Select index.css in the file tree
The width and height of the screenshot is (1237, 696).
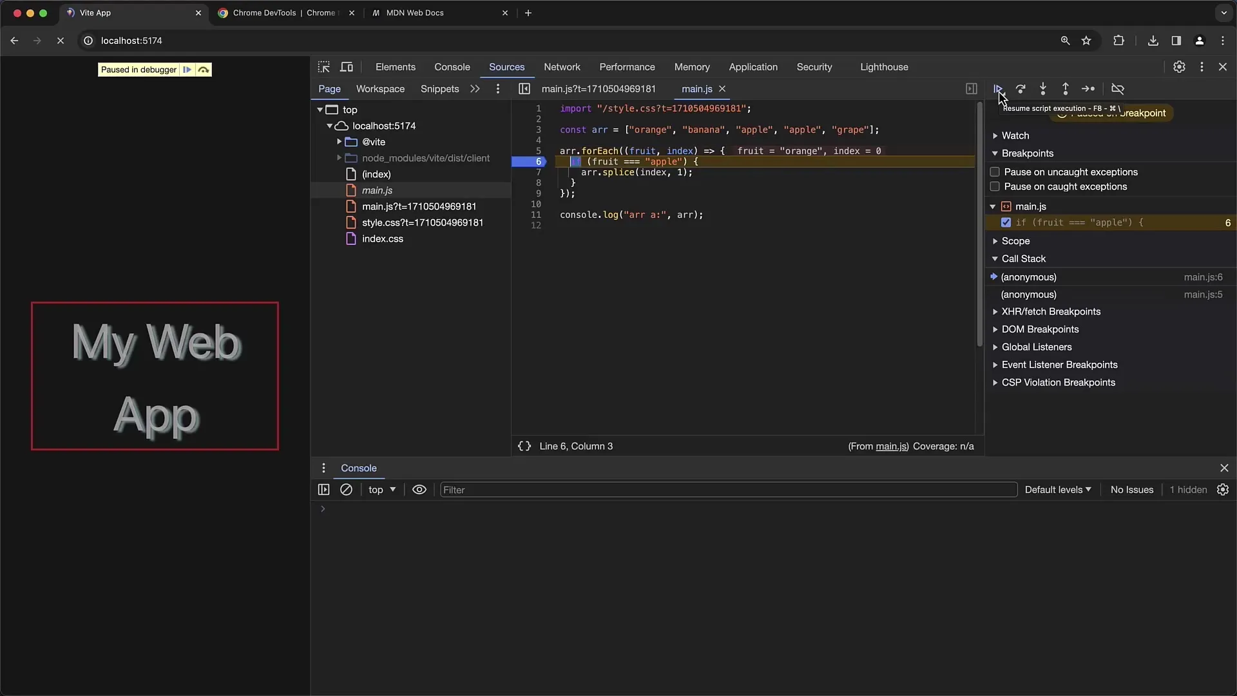[382, 238]
